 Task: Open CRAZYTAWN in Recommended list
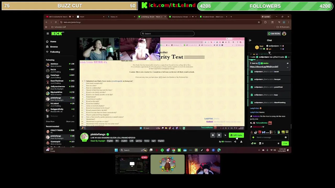(x=60, y=131)
